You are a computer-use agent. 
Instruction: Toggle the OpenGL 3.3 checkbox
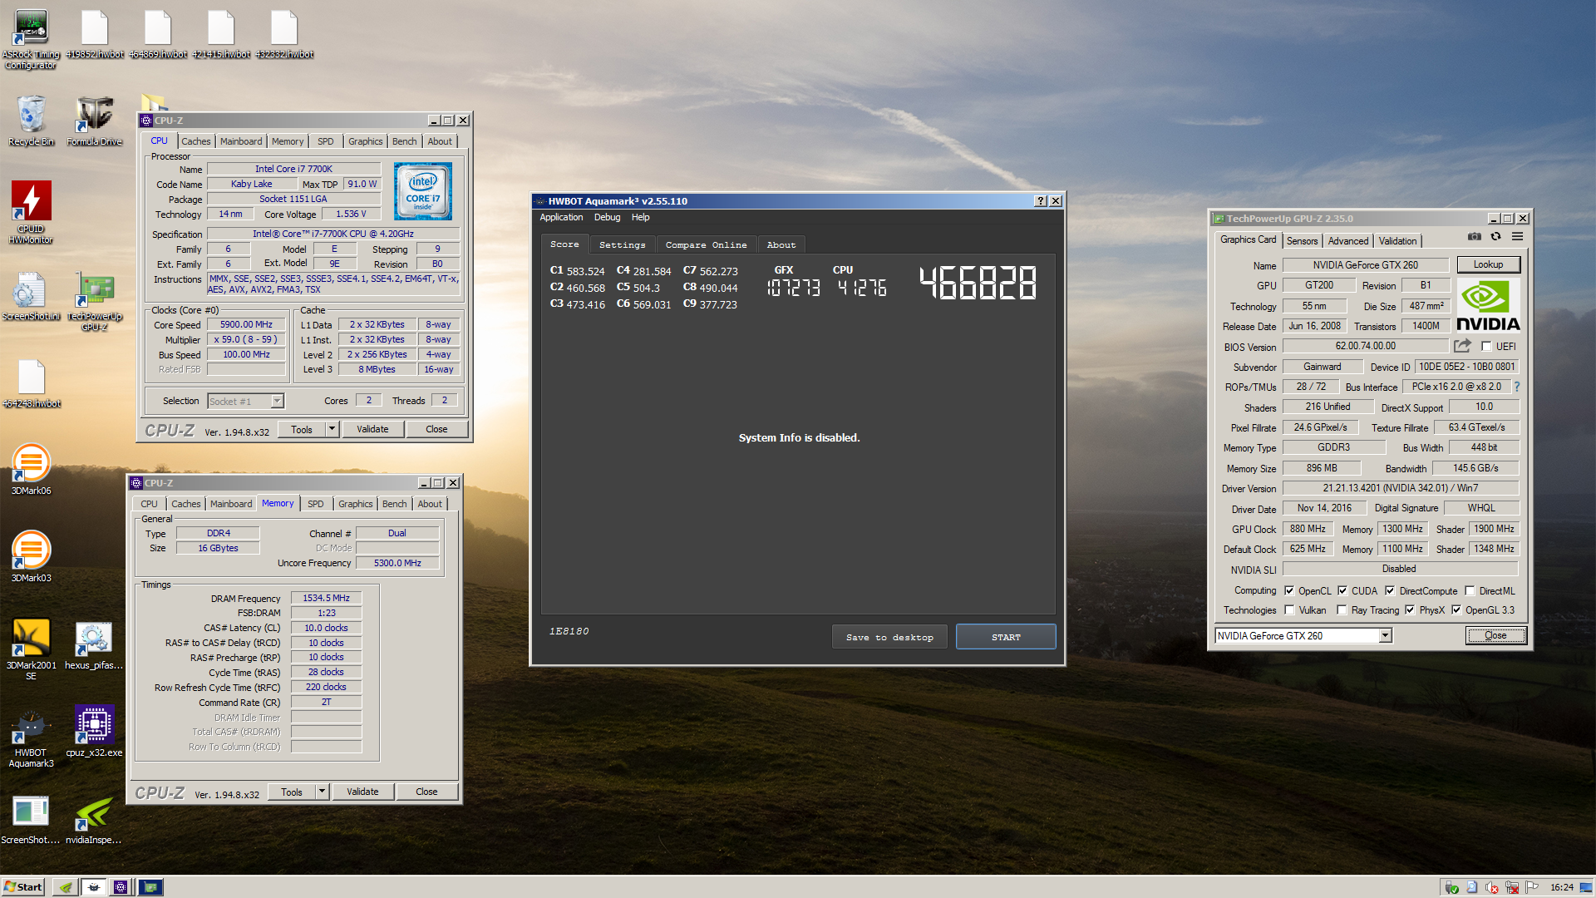click(1456, 610)
